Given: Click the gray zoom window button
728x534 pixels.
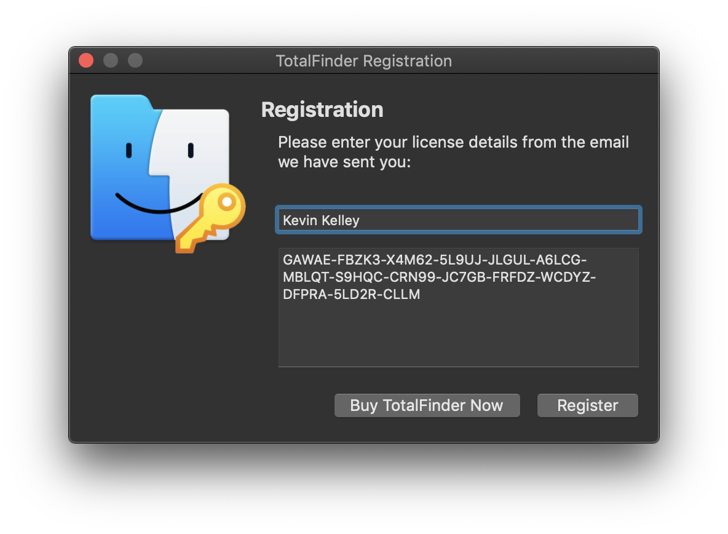Looking at the screenshot, I should [135, 60].
